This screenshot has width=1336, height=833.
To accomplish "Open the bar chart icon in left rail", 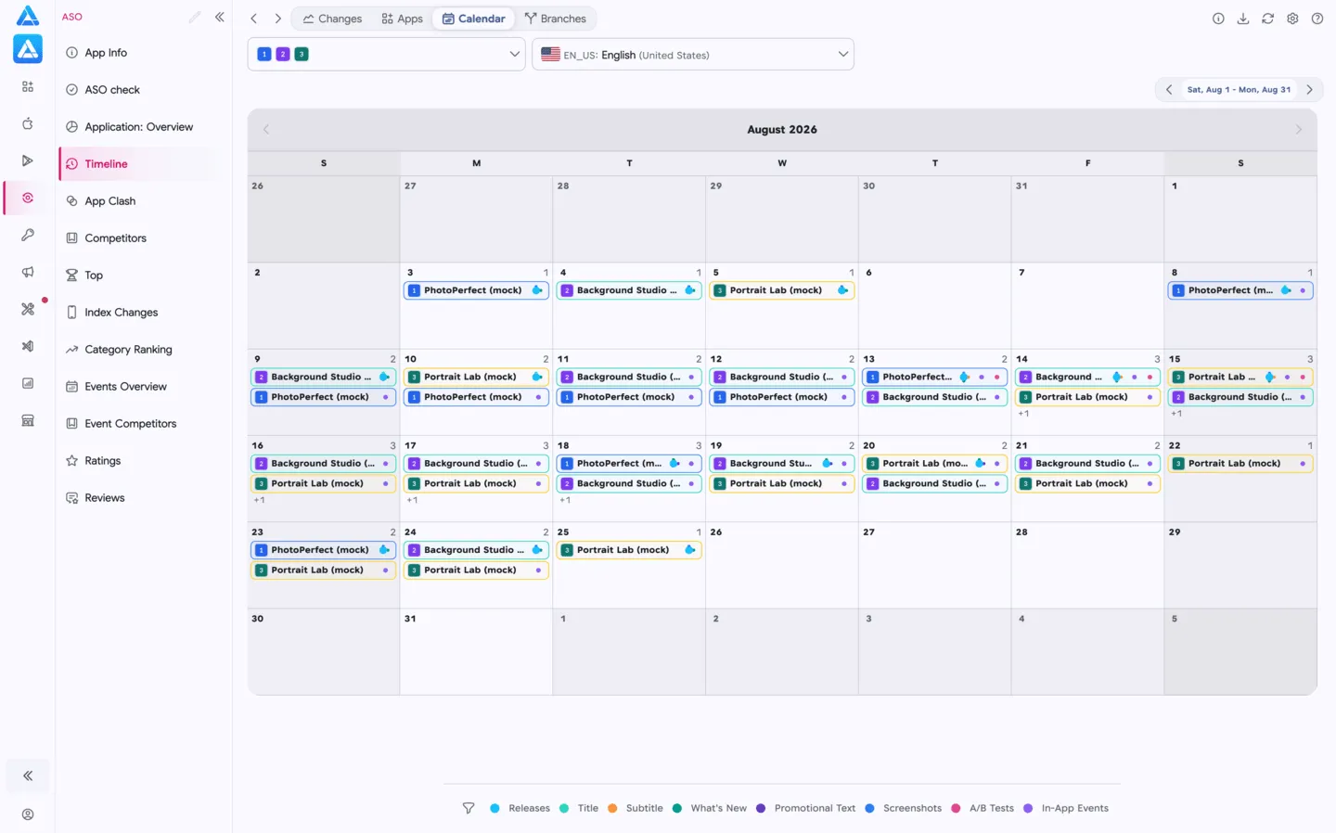I will (x=28, y=383).
